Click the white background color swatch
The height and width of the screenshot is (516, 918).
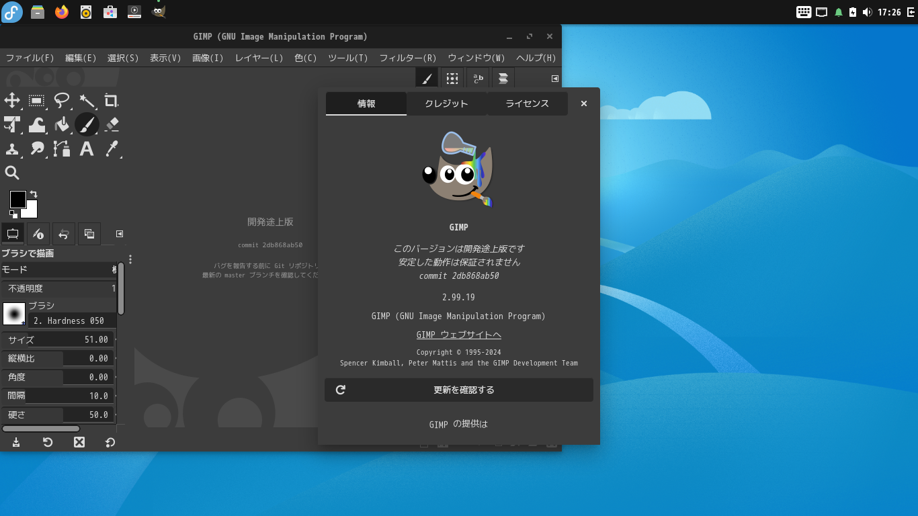[x=32, y=212]
